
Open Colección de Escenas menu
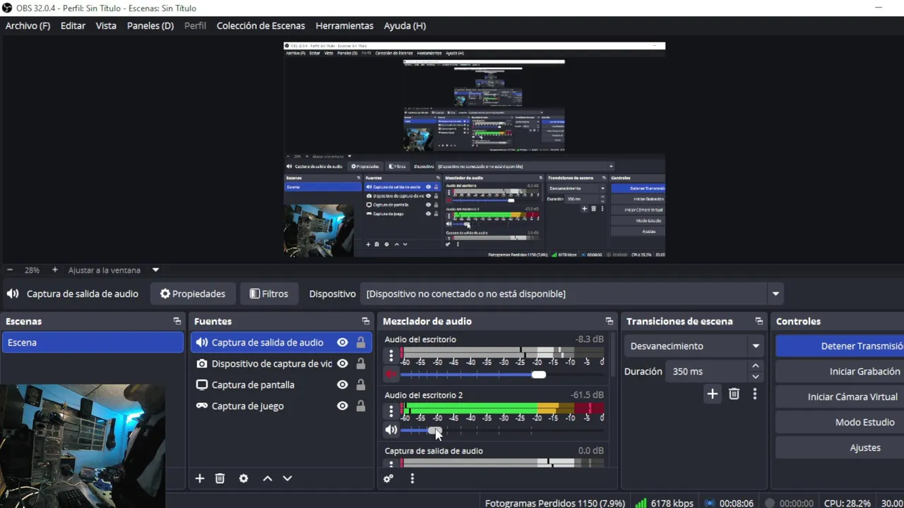261,25
